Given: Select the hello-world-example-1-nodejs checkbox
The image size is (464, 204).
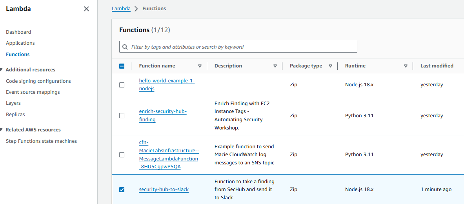Looking at the screenshot, I should pyautogui.click(x=122, y=85).
